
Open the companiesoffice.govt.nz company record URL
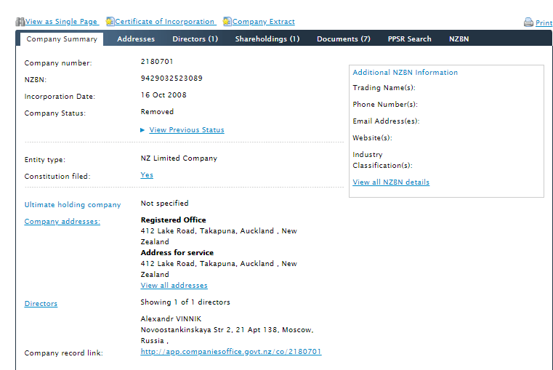click(230, 352)
